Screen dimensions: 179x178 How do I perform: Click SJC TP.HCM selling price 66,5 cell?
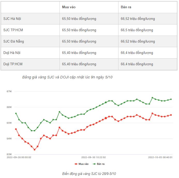(x=137, y=30)
